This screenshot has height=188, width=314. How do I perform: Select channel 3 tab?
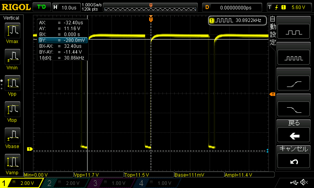(x=112, y=183)
